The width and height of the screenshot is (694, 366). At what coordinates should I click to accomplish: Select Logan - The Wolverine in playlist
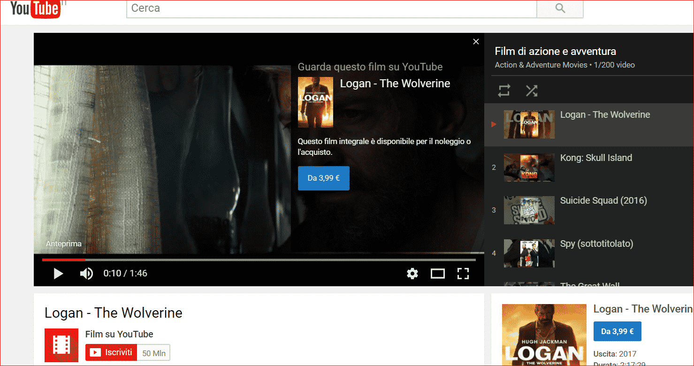pyautogui.click(x=589, y=125)
